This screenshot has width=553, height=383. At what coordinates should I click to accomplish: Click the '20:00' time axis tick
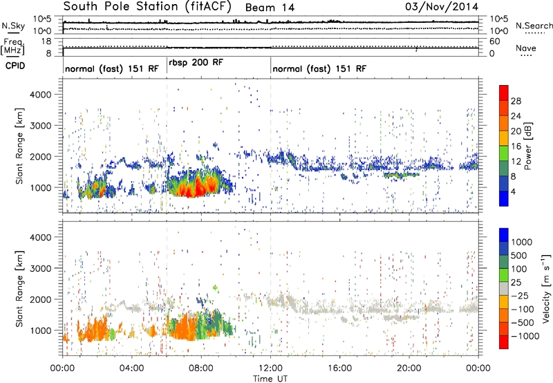[x=409, y=368]
